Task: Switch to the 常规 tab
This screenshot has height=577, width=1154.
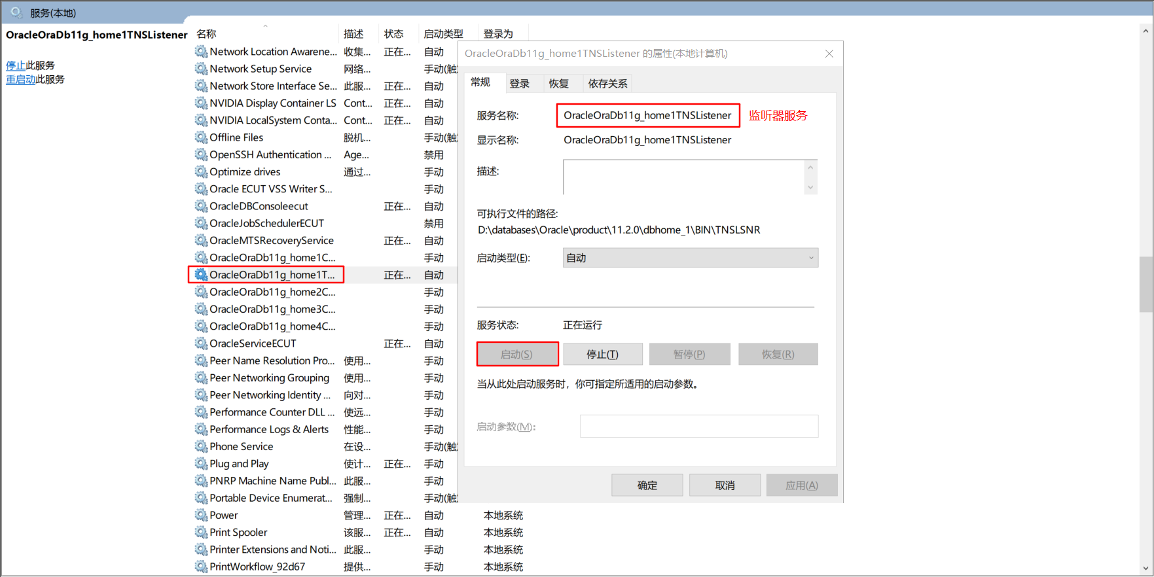Action: [480, 82]
